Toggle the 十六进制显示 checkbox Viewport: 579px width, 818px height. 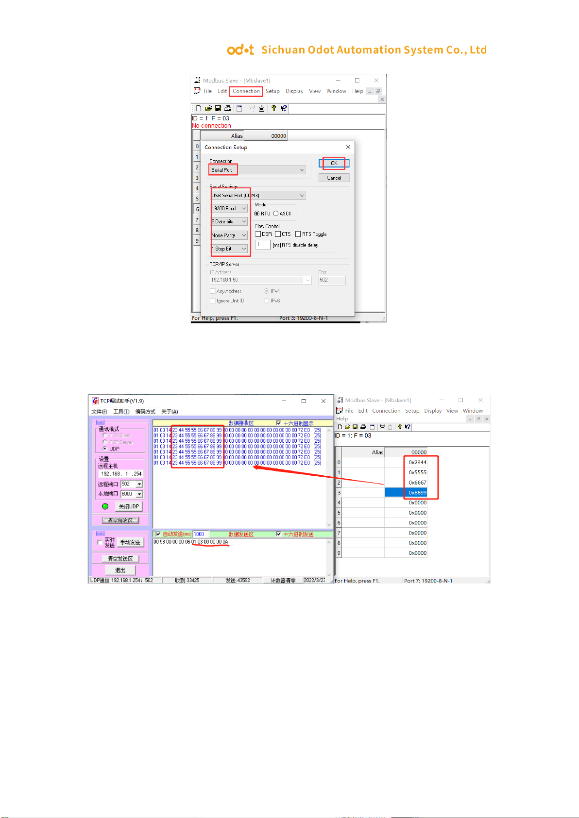(278, 423)
